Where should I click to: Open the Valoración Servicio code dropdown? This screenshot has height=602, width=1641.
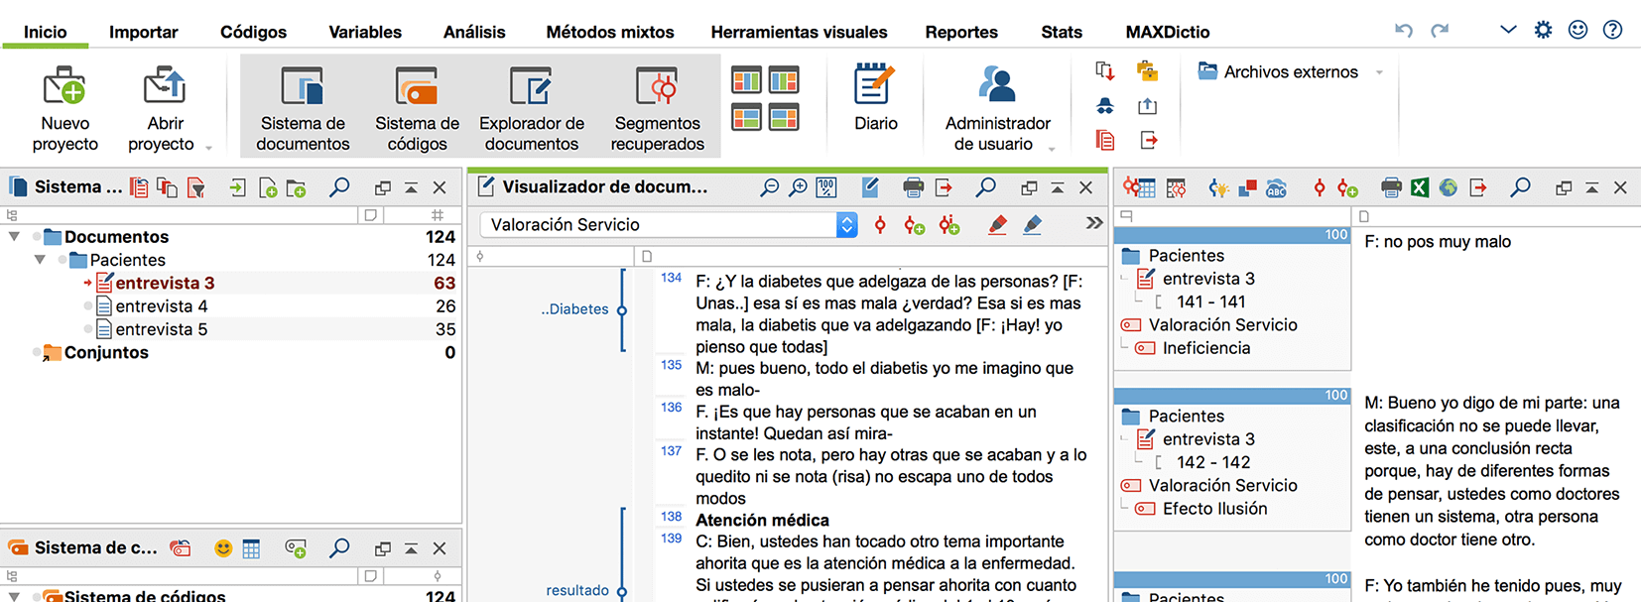pos(846,225)
